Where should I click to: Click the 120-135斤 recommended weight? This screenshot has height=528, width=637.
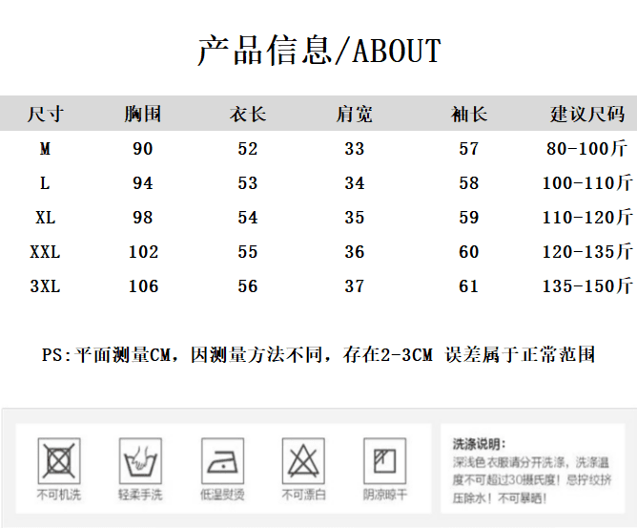[x=587, y=252]
